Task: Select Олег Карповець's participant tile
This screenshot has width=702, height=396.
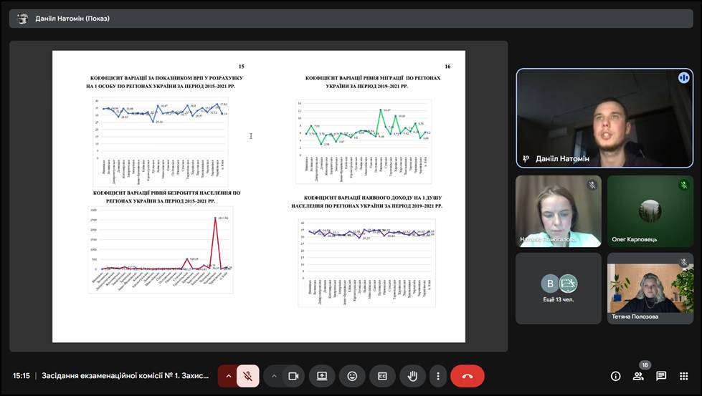Action: 650,211
